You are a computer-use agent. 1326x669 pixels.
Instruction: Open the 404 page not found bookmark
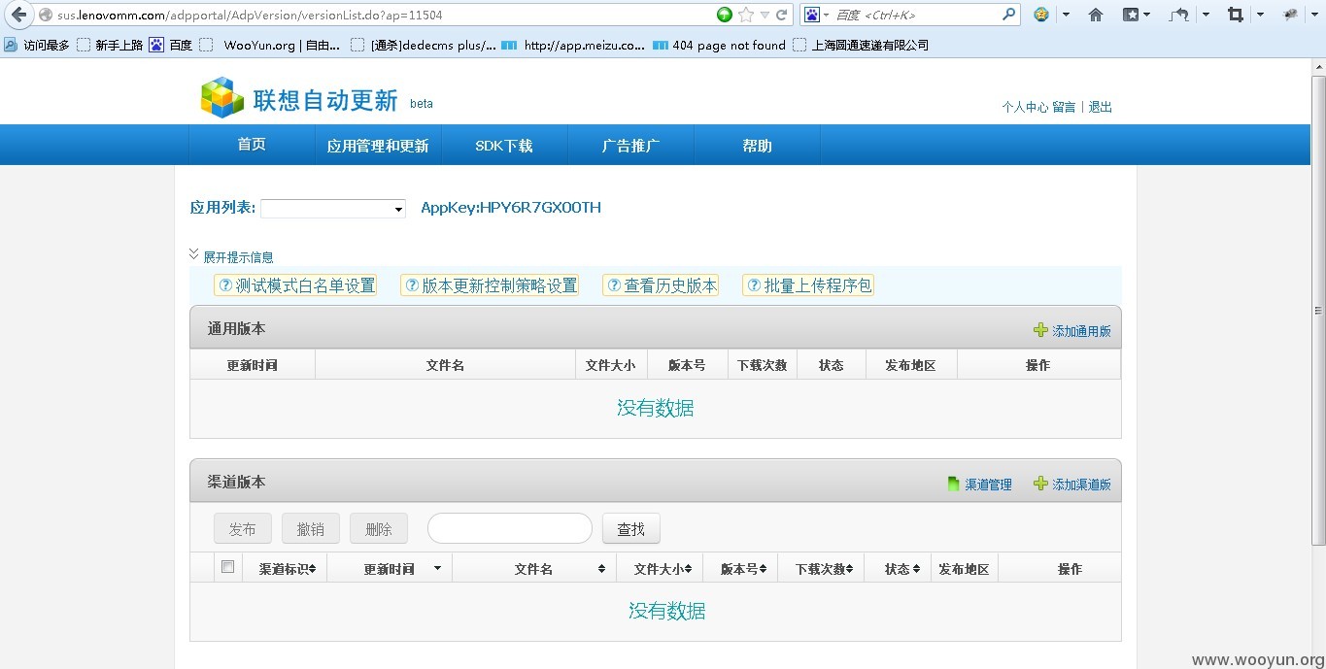[719, 45]
